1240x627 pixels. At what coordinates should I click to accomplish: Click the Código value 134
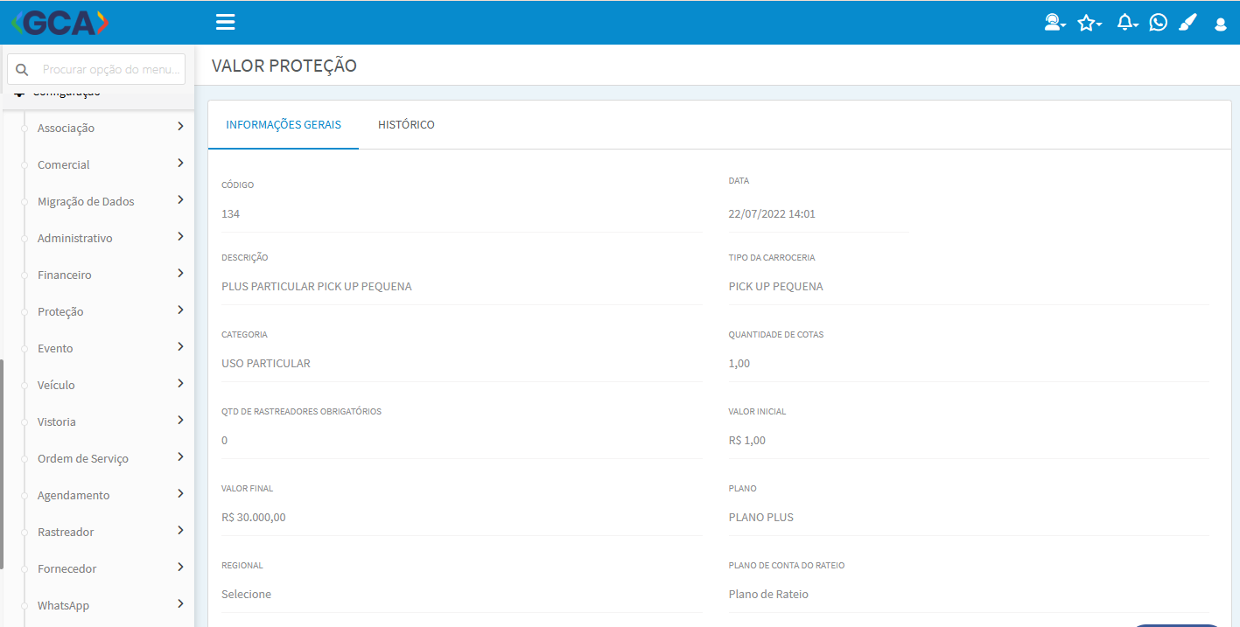point(231,214)
